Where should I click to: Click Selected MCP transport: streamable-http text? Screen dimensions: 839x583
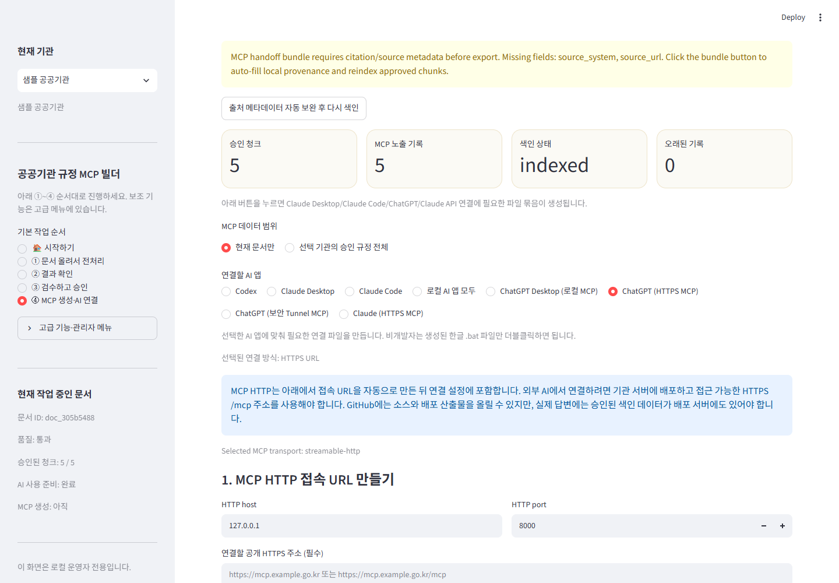tap(291, 451)
